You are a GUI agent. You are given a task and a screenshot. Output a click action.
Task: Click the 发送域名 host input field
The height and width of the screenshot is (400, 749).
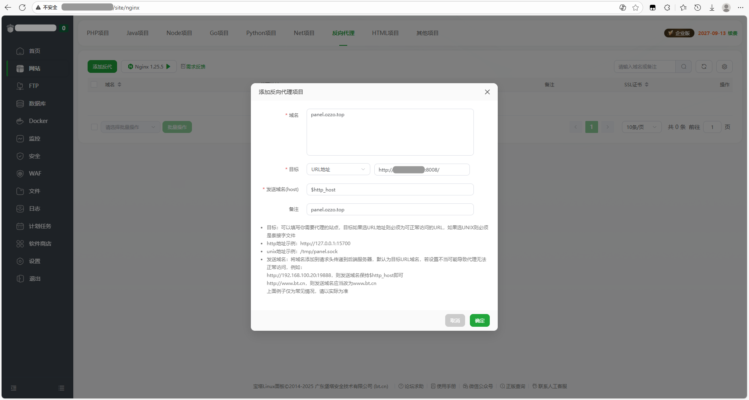coord(390,189)
